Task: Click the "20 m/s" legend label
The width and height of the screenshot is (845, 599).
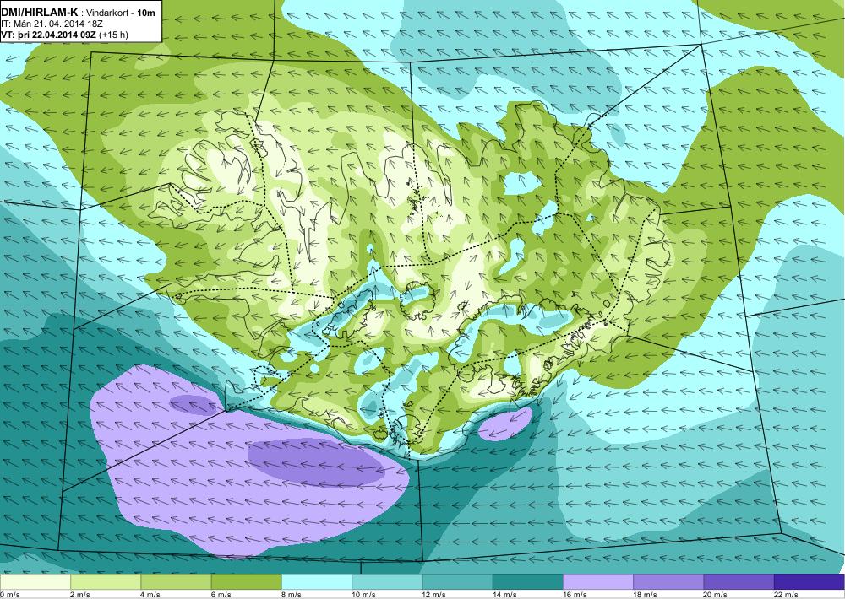Action: coord(716,595)
